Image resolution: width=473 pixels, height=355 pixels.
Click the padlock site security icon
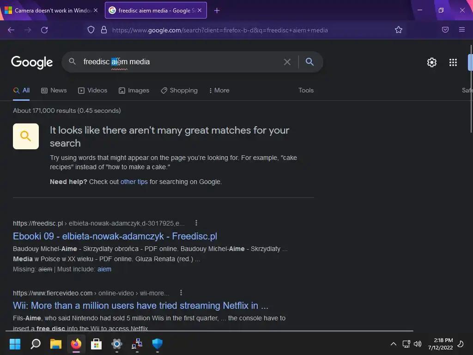104,30
